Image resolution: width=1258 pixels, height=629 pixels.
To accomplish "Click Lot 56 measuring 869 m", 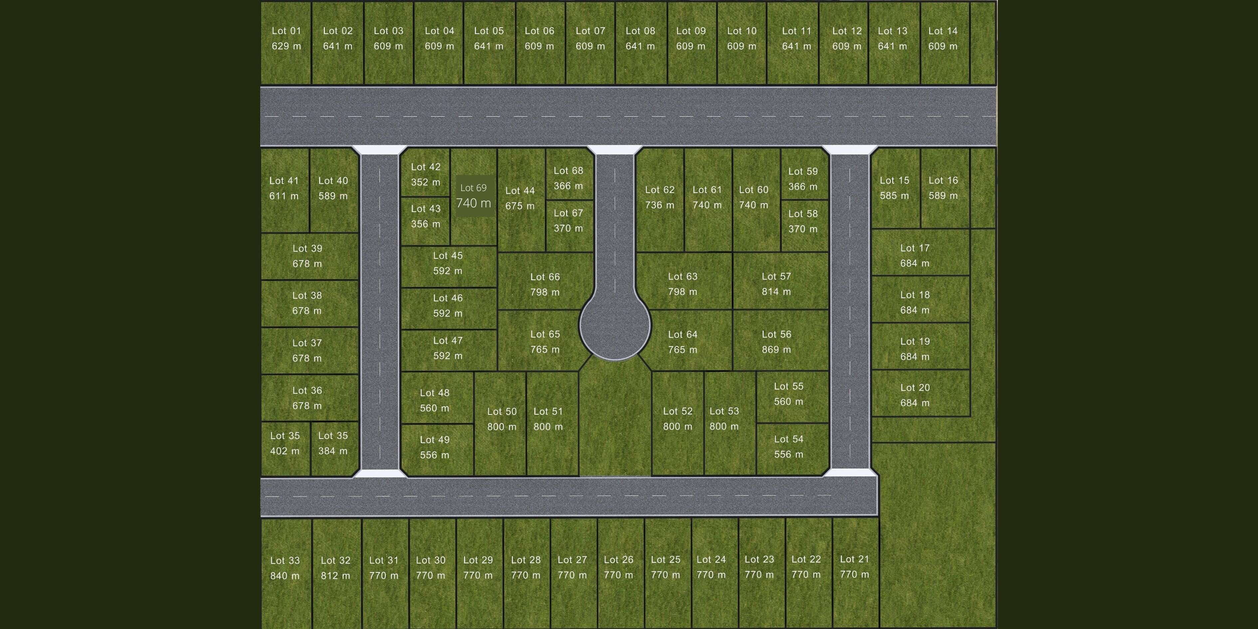I will point(777,342).
